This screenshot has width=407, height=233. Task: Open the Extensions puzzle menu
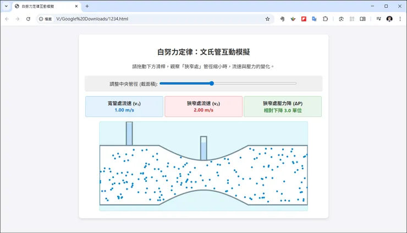pyautogui.click(x=325, y=19)
